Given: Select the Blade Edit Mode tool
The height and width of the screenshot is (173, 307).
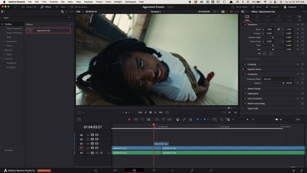Looking at the screenshot, I should pos(149,120).
